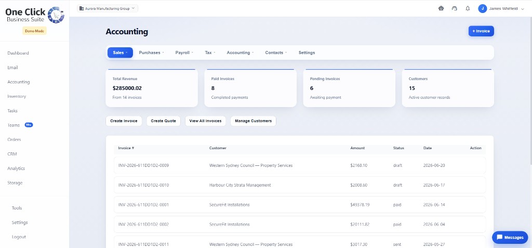Screen dimensions: 532x248
Task: Click the Amount column header
Action: click(x=357, y=148)
